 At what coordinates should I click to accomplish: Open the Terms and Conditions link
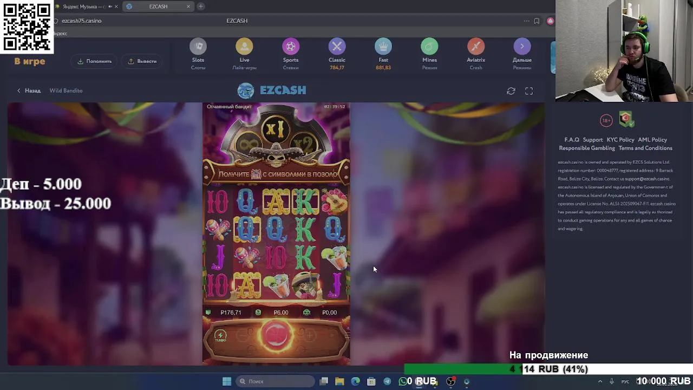(645, 148)
